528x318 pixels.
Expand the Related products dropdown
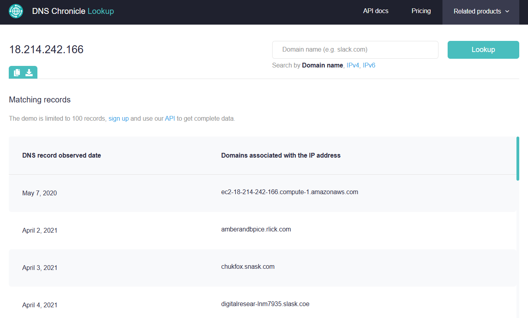point(480,12)
